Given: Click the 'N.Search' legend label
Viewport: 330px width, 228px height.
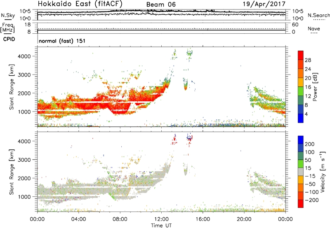Looking at the screenshot, I should point(318,15).
